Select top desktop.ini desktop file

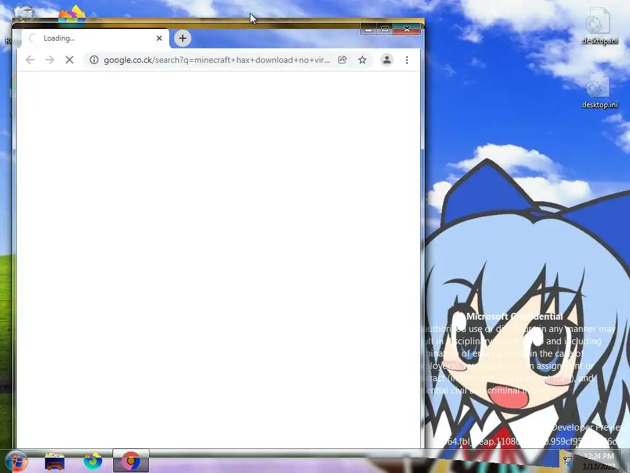point(599,26)
